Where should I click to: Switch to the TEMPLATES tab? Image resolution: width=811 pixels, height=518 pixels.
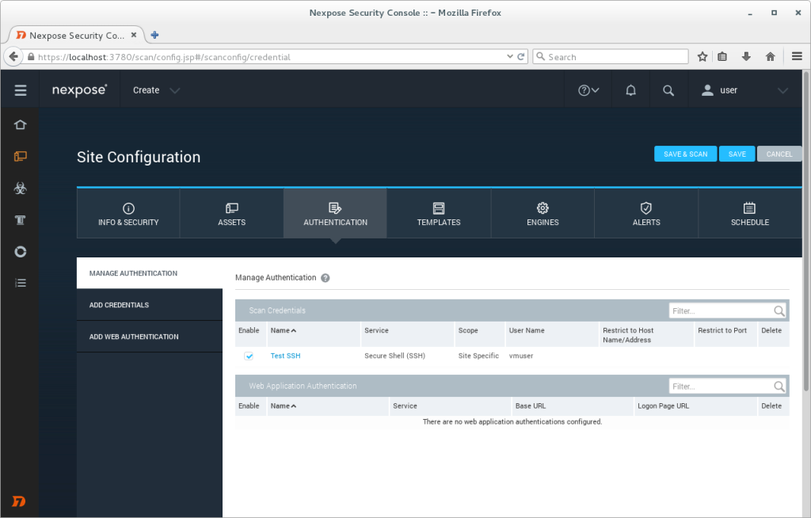point(438,213)
